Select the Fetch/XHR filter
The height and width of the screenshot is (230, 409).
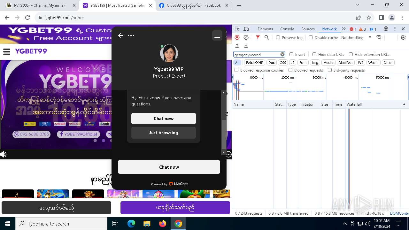[255, 63]
